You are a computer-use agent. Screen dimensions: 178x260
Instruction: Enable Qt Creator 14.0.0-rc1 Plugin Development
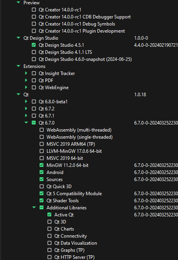coord(34,31)
